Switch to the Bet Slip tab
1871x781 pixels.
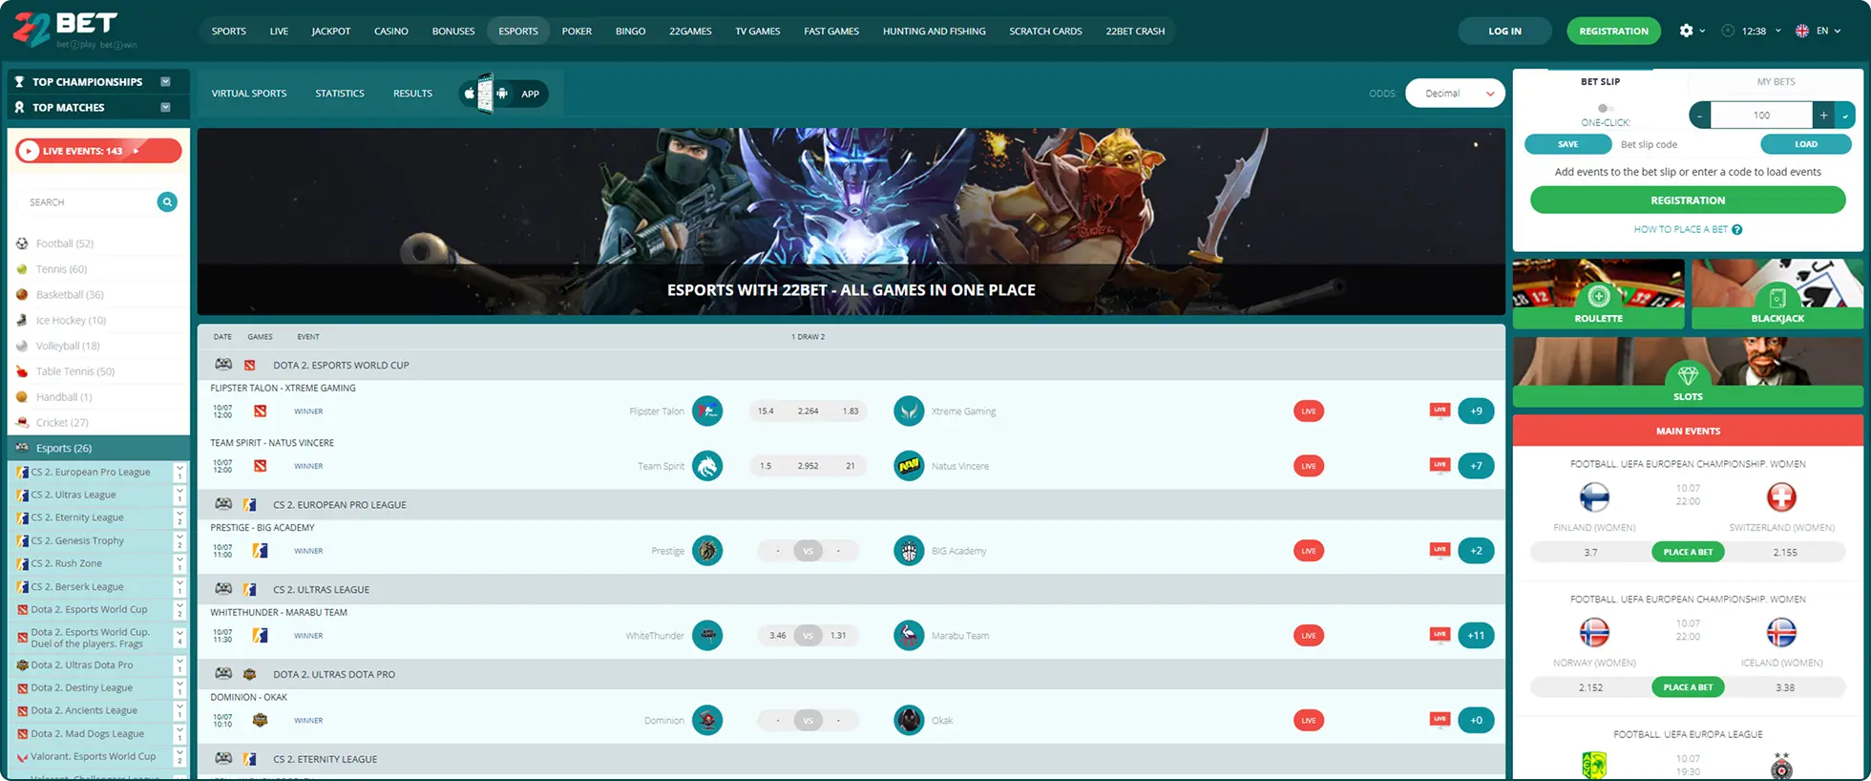1600,82
